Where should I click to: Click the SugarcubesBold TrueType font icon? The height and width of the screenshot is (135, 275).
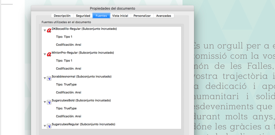click(x=49, y=102)
